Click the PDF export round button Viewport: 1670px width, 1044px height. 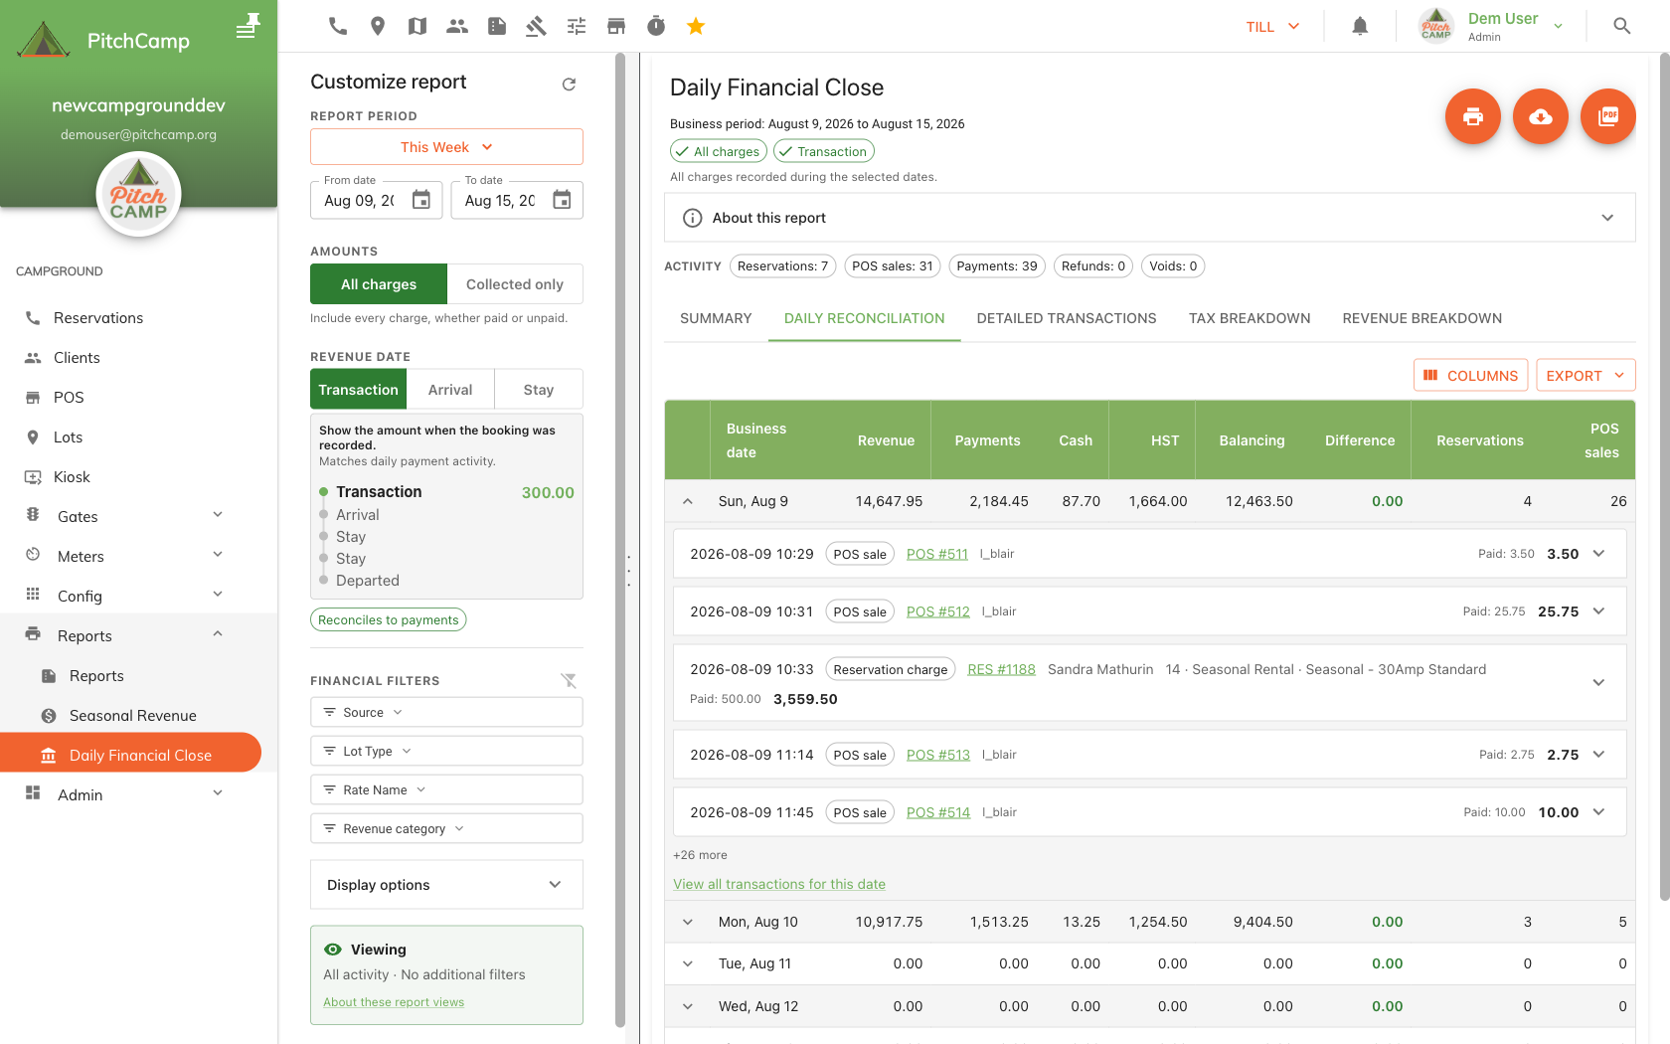click(1608, 116)
